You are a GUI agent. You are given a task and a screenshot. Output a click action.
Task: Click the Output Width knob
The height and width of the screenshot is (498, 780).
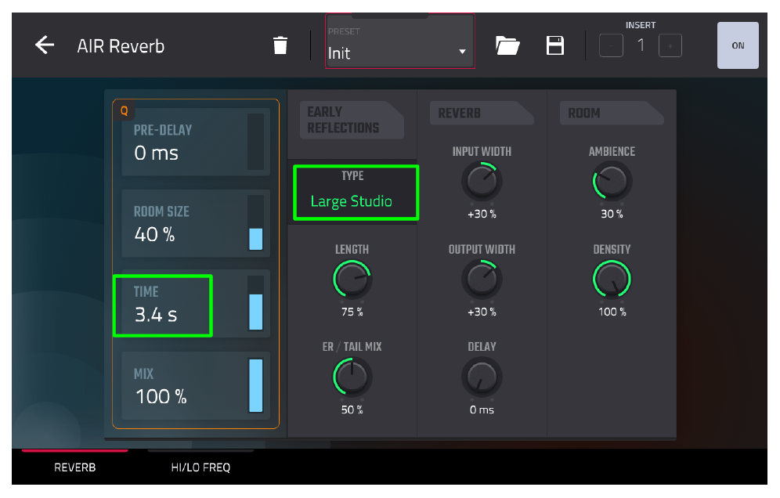482,279
